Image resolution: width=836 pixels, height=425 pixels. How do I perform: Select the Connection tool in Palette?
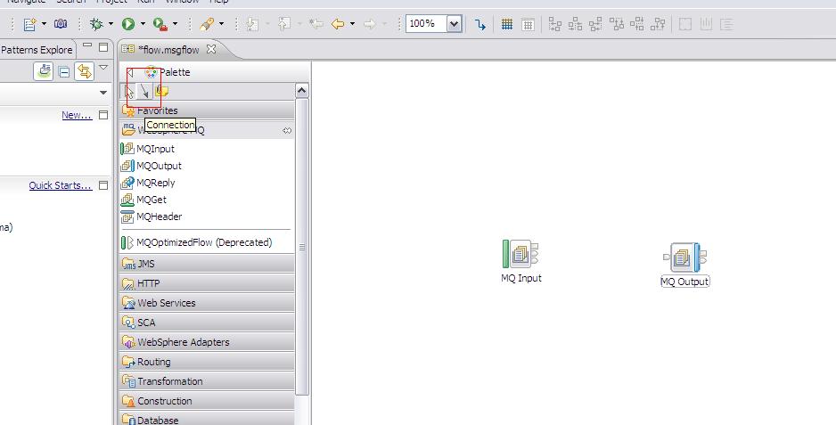click(x=145, y=91)
